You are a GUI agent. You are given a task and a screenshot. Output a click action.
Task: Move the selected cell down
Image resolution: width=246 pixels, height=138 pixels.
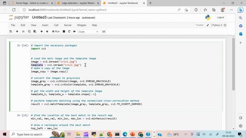click(47, 31)
